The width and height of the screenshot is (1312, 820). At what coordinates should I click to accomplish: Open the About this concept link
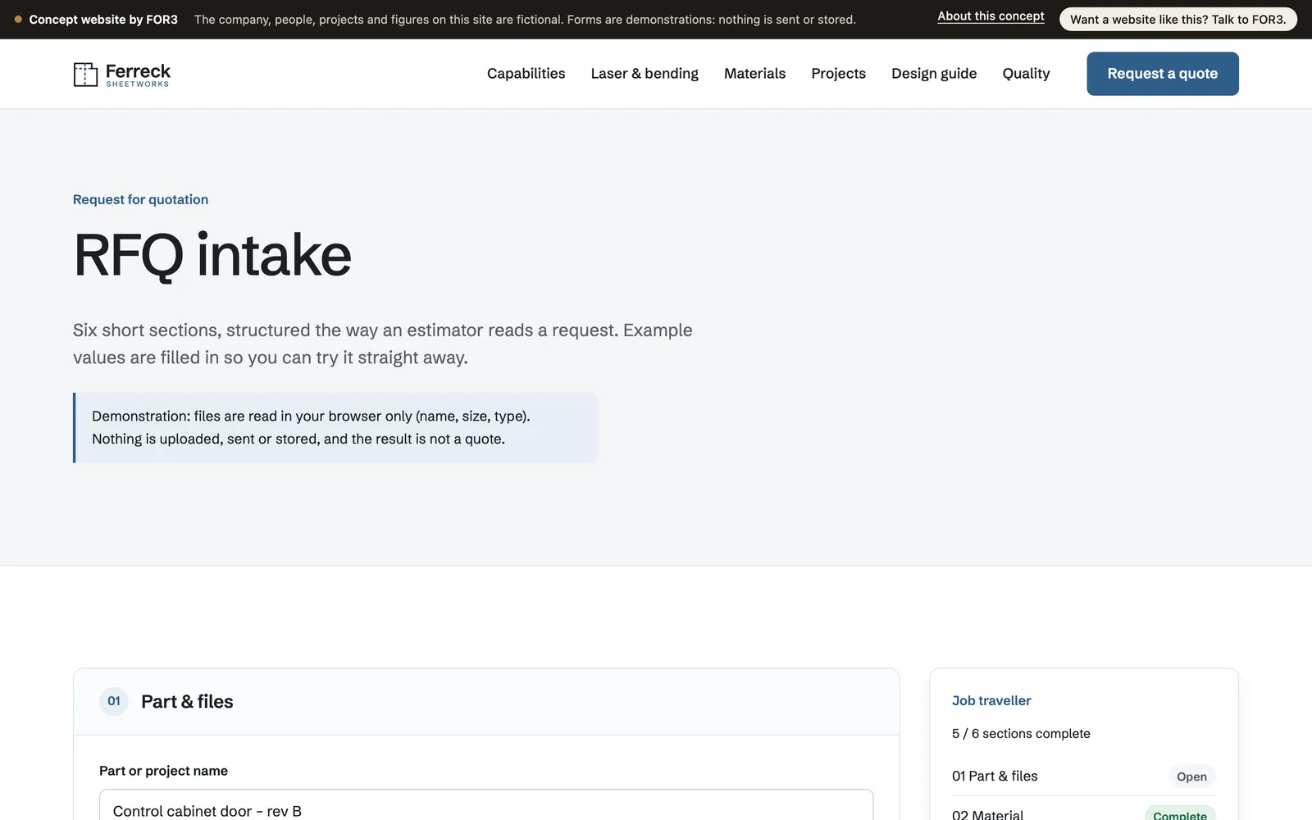(991, 16)
